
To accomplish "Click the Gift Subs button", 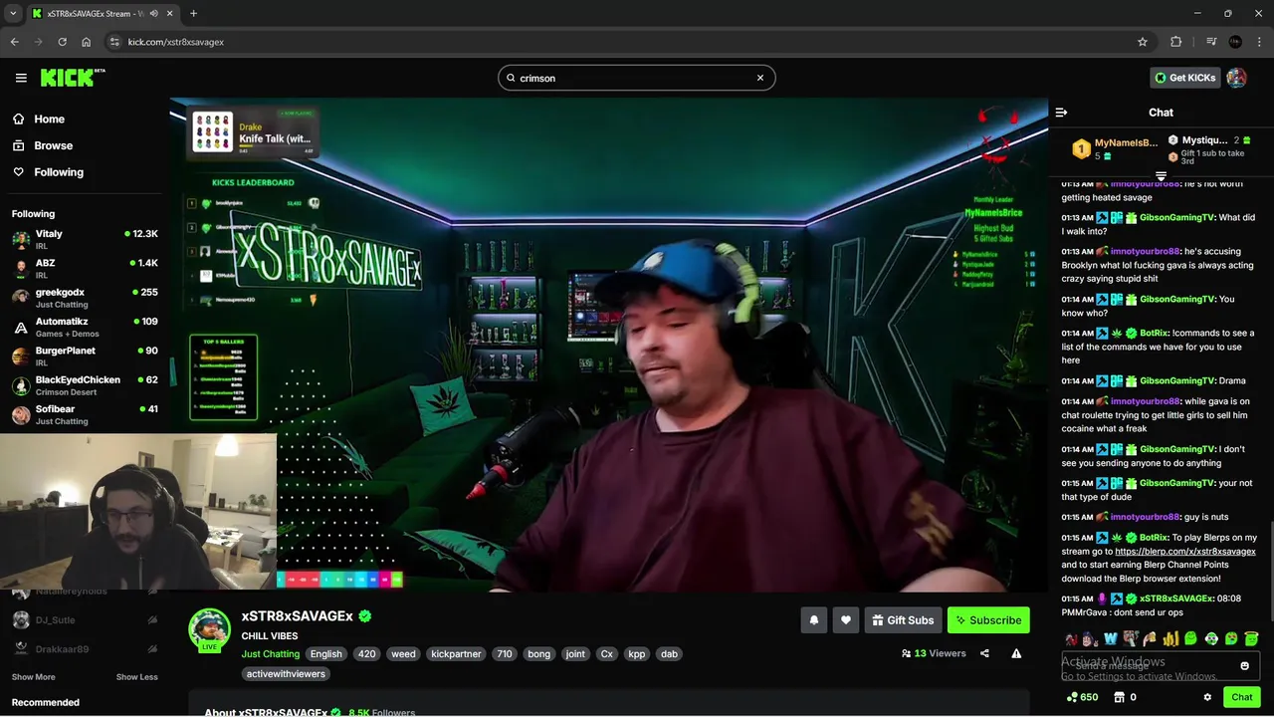I will click(903, 620).
